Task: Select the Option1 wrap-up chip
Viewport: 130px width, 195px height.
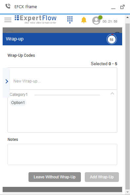Action: click(18, 103)
